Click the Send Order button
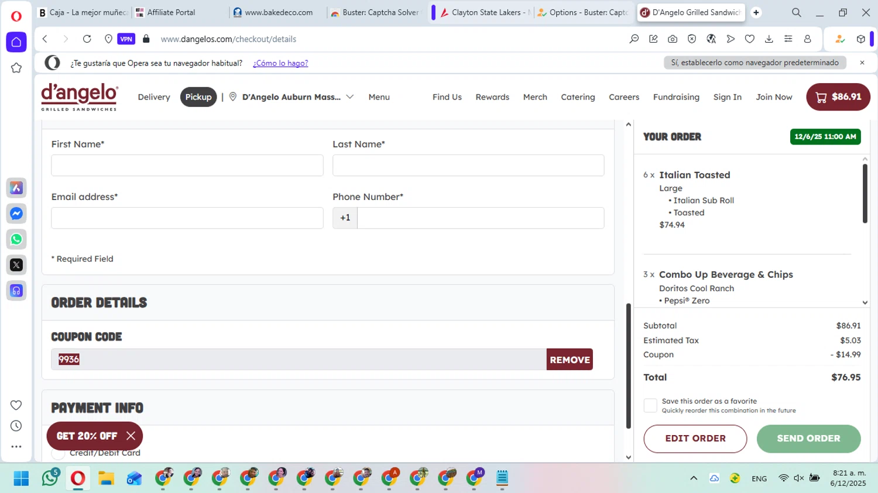The image size is (878, 493). click(x=808, y=439)
